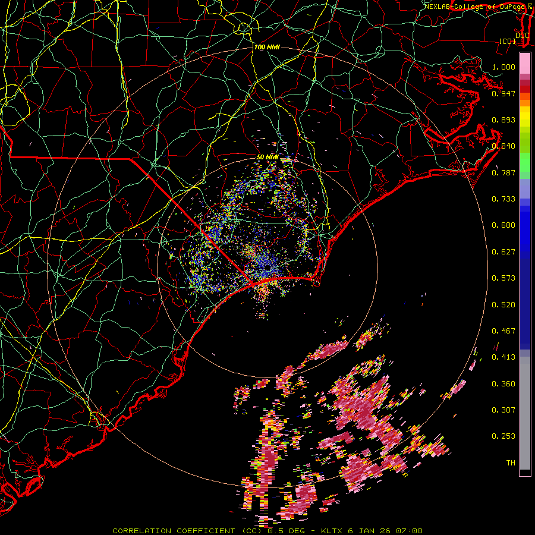Click the '6 JAN 26 07:00' timestamp
This screenshot has width=535, height=535.
(x=385, y=531)
